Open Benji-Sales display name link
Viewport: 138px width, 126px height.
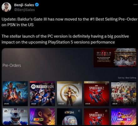click(24, 5)
